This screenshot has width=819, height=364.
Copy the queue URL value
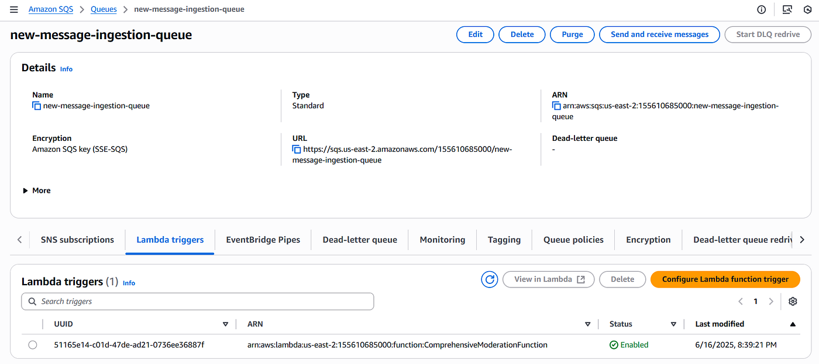tap(297, 150)
